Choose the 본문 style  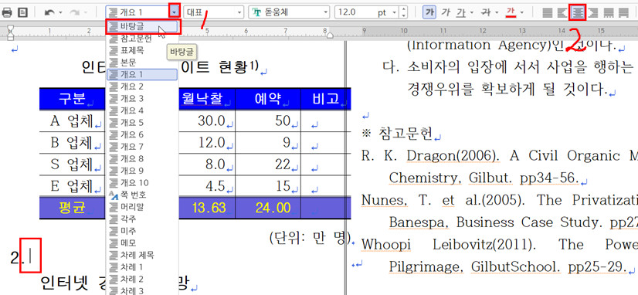pos(142,63)
